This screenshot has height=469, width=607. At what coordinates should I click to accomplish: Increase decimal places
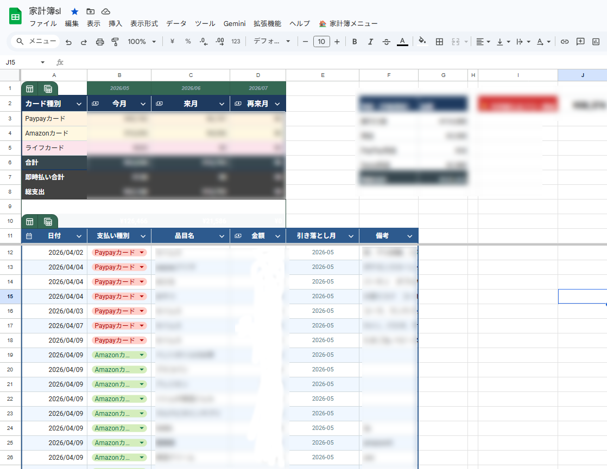pyautogui.click(x=219, y=41)
